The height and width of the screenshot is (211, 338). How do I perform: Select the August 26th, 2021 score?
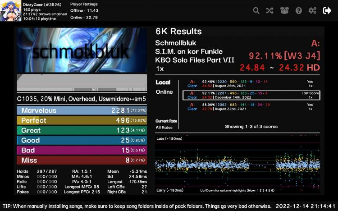251,84
